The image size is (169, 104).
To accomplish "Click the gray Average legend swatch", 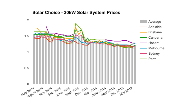I will pos(144,22).
